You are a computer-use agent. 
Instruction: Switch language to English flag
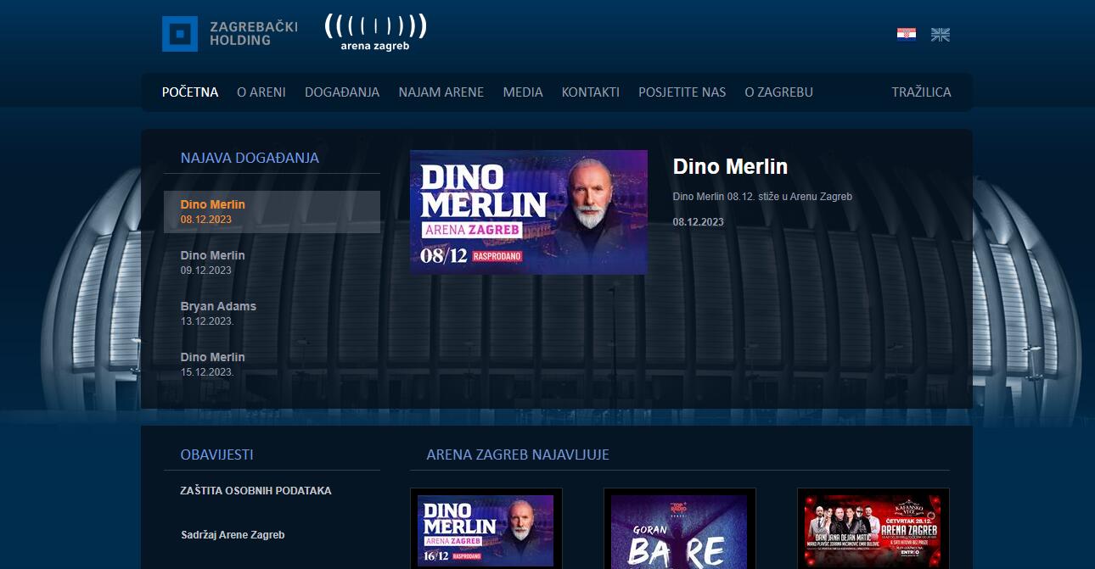(x=941, y=34)
